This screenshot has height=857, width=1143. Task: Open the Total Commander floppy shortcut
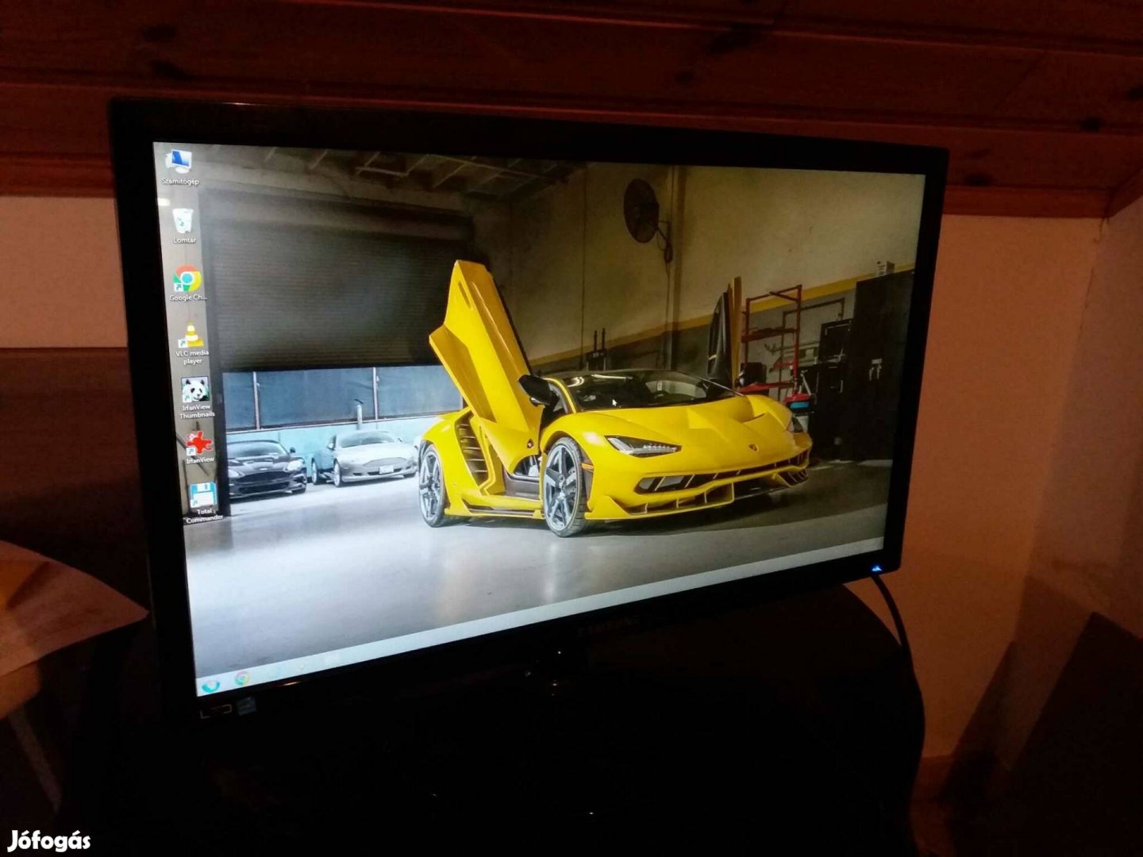point(203,502)
